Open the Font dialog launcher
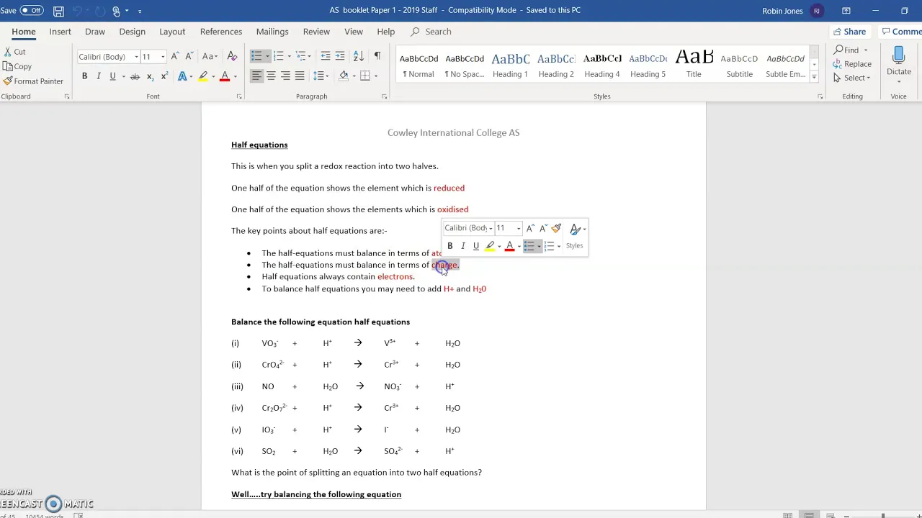922x518 pixels. click(239, 96)
